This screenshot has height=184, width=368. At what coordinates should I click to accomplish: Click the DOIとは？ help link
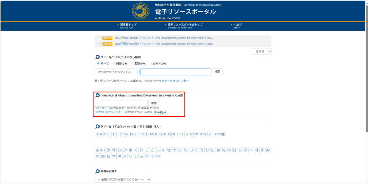(x=100, y=108)
